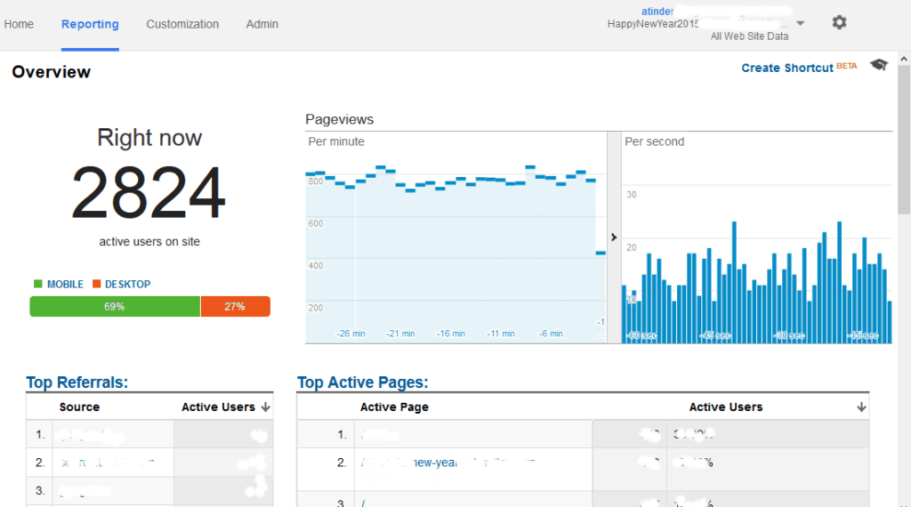911x507 pixels.
Task: Click the Per minute chart label
Action: (x=336, y=141)
